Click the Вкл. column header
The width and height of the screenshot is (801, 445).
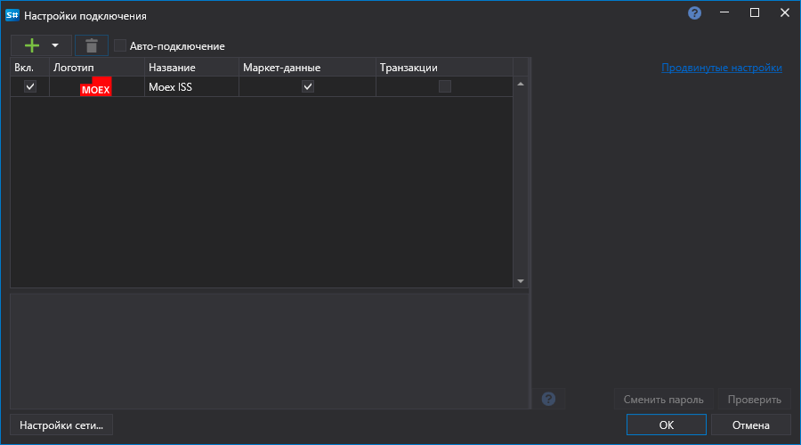(29, 68)
